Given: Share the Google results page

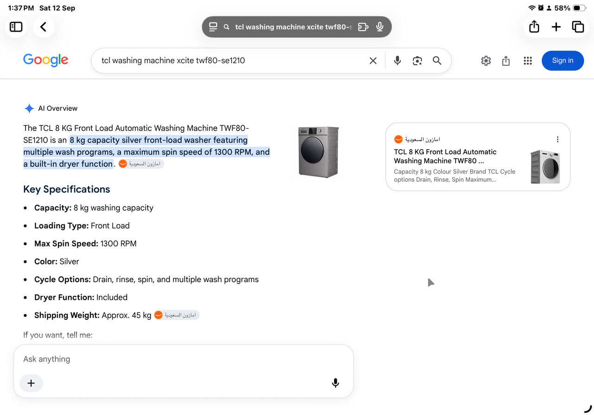Looking at the screenshot, I should coord(506,61).
